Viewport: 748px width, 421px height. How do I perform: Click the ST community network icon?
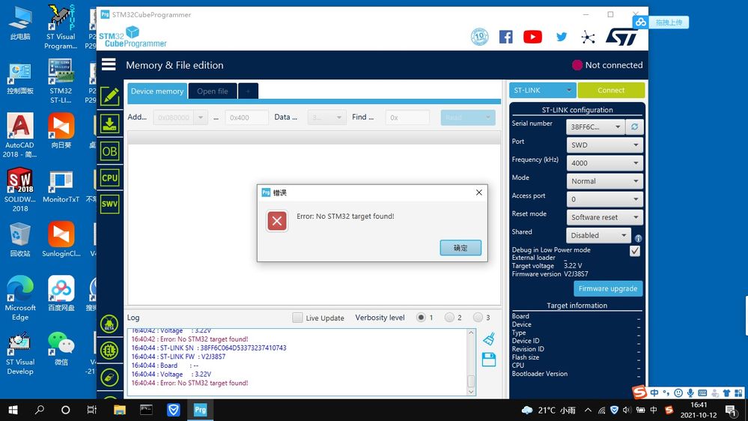point(589,37)
